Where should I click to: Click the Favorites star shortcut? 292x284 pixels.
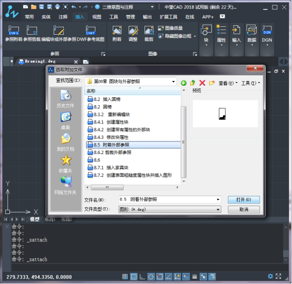pos(65,164)
